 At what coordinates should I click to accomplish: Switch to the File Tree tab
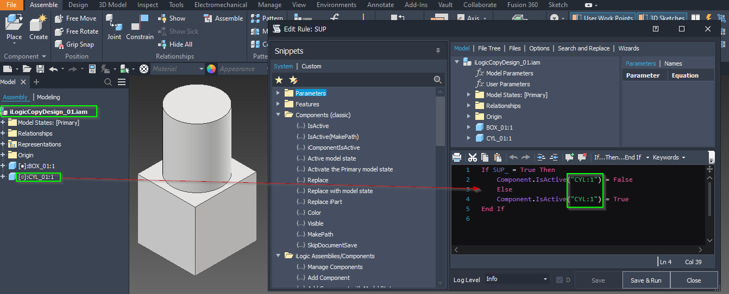[x=489, y=48]
